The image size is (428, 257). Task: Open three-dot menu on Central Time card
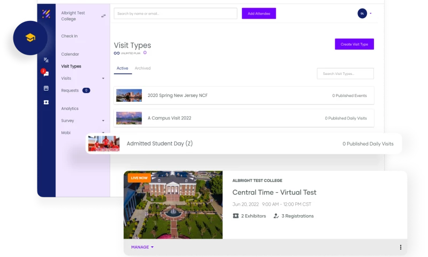pyautogui.click(x=400, y=247)
